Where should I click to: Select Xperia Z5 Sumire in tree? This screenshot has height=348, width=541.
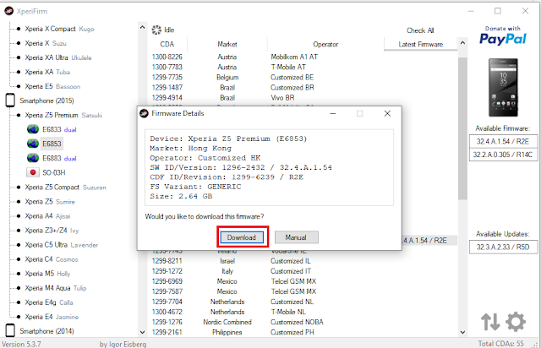coord(50,201)
